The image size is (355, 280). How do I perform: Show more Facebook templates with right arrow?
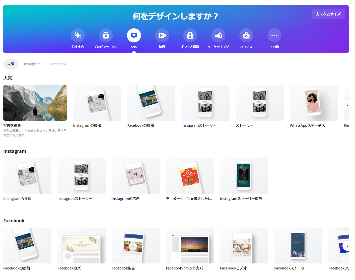coord(347,246)
